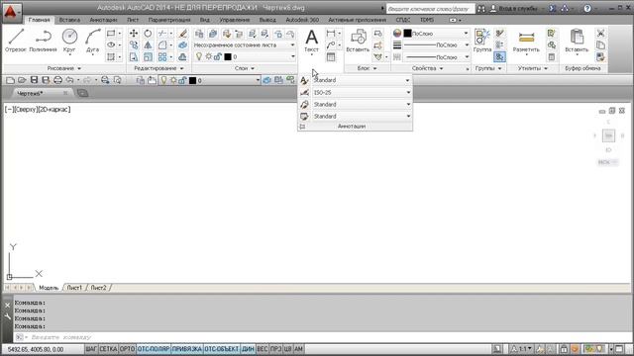
Task: Pick the Mirror tool triangle icon
Action: (x=148, y=45)
